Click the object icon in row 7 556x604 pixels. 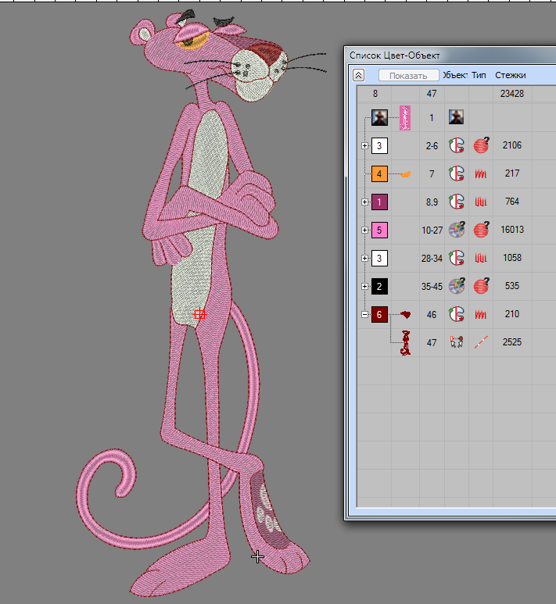pos(456,173)
